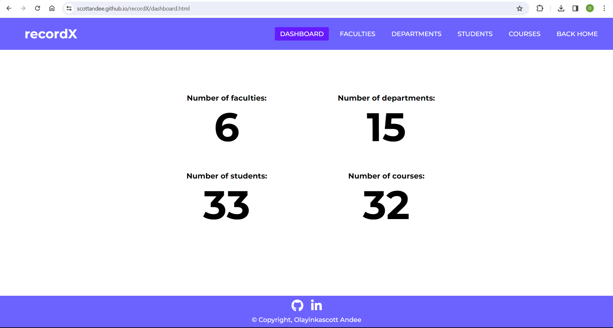Viewport: 613px width, 328px height.
Task: Click the 'Number of departments:' label
Action: (x=386, y=98)
